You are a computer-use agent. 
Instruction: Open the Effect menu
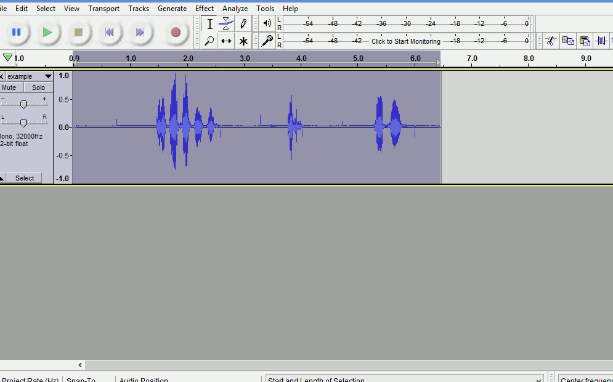tap(205, 8)
